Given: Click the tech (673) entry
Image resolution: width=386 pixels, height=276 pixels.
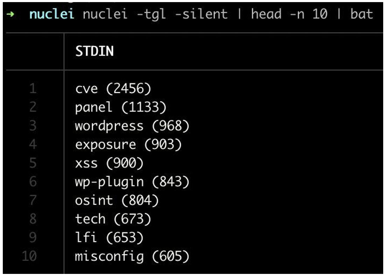Looking at the screenshot, I should tap(113, 219).
